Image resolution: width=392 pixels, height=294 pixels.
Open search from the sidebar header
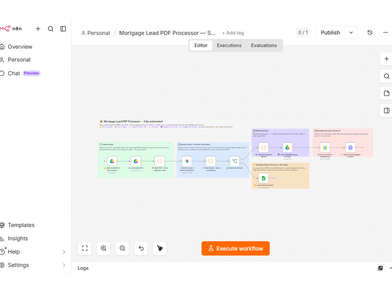pyautogui.click(x=51, y=29)
